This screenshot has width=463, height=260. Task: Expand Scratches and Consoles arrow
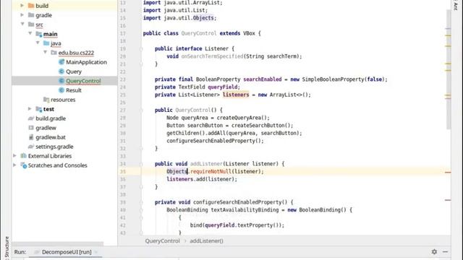14,165
